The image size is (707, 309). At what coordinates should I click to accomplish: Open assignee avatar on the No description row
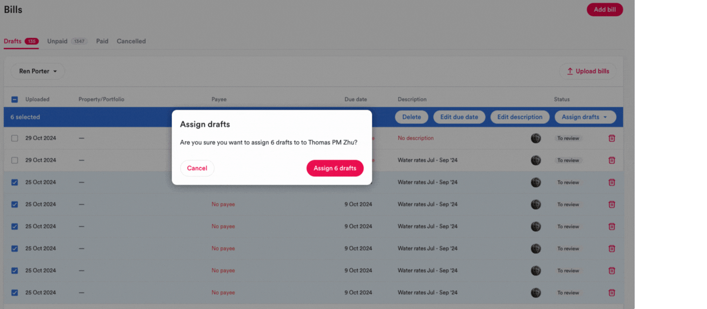pyautogui.click(x=536, y=138)
